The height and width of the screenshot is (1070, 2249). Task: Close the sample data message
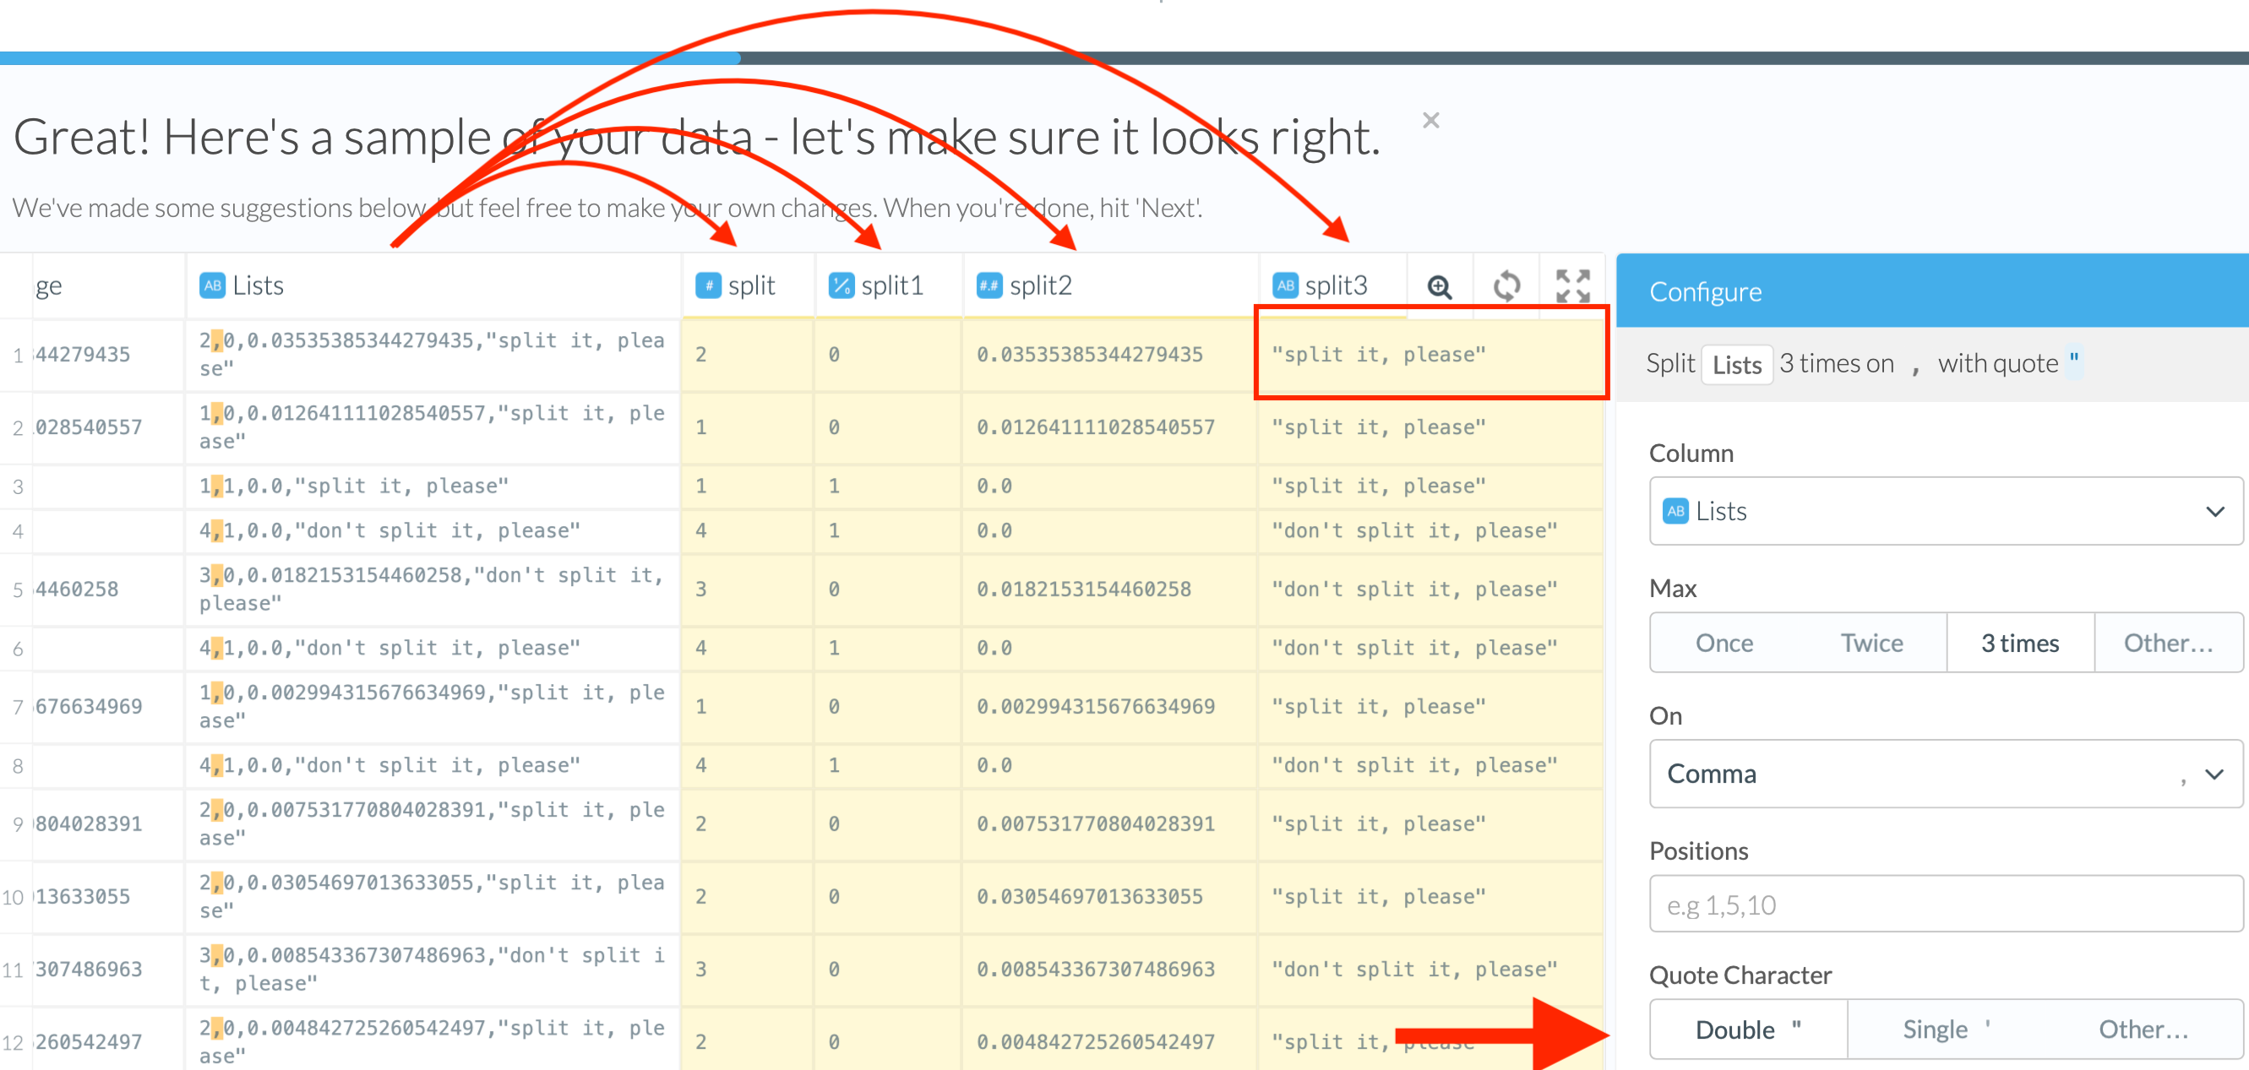click(x=1430, y=121)
